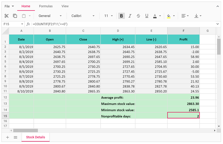Open the General number format dropdown

click(50, 16)
